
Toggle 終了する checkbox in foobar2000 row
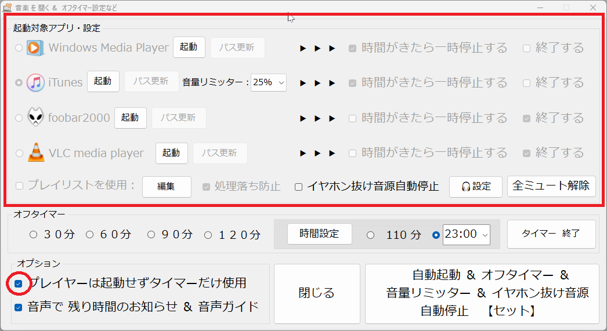tap(526, 118)
